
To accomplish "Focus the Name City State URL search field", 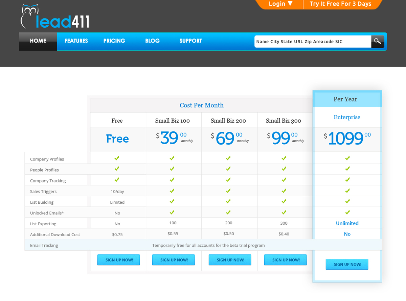I will click(x=313, y=42).
